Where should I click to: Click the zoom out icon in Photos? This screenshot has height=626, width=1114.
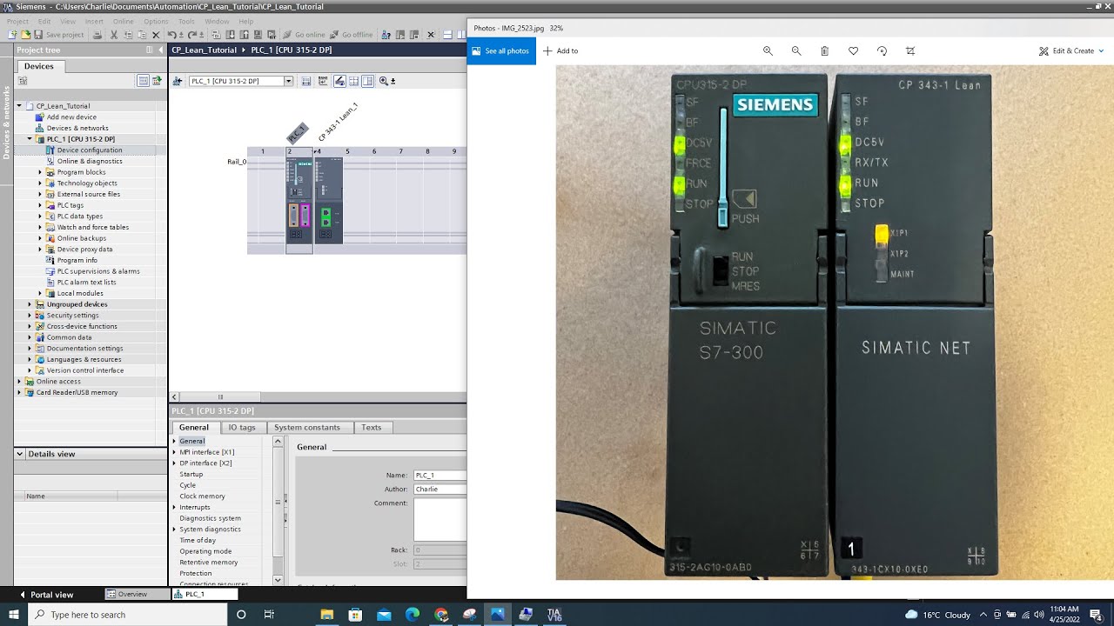click(796, 50)
